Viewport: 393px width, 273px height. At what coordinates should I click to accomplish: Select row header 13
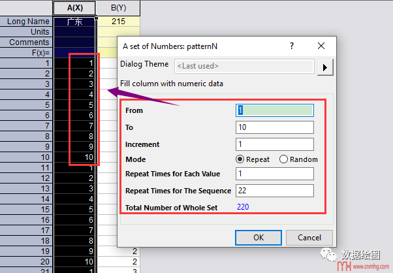pyautogui.click(x=26, y=189)
